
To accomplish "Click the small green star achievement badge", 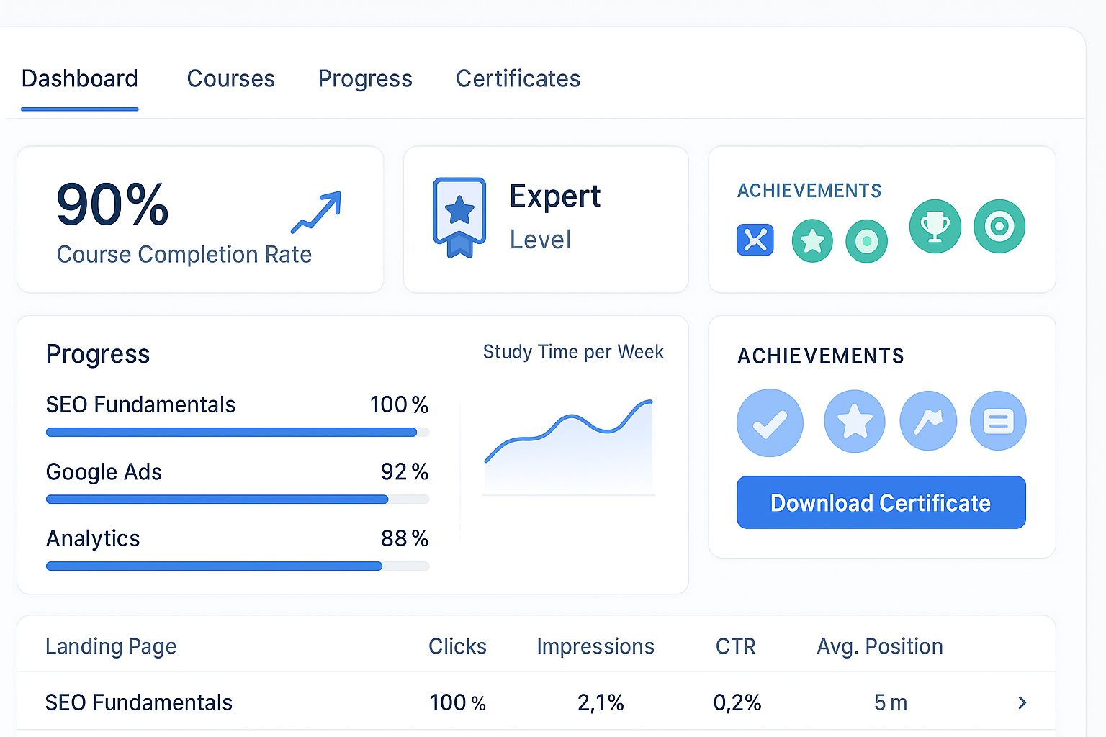I will pos(812,241).
